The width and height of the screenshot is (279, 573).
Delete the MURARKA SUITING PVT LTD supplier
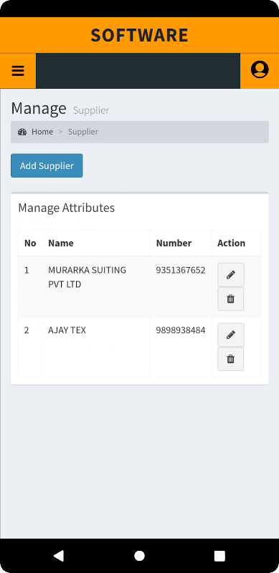point(231,299)
